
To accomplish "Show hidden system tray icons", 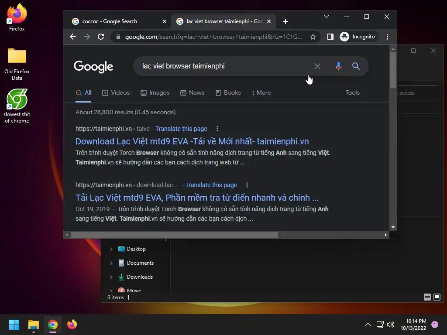I will (368, 325).
